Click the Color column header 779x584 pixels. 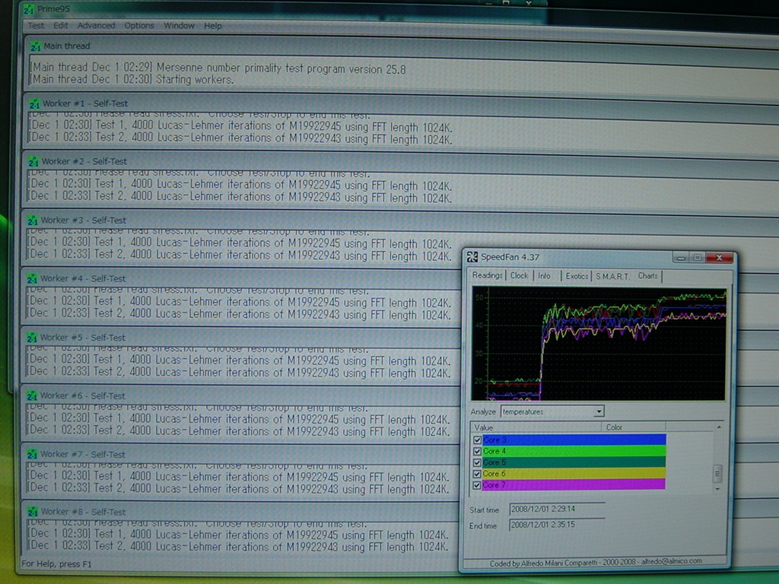tap(634, 427)
